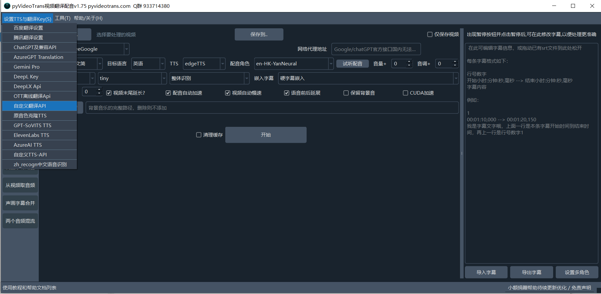Image resolution: width=601 pixels, height=294 pixels.
Task: Open the 工具(T) menu
Action: [63, 18]
